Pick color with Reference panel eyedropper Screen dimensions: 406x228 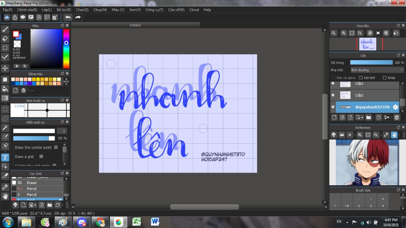coord(386,135)
